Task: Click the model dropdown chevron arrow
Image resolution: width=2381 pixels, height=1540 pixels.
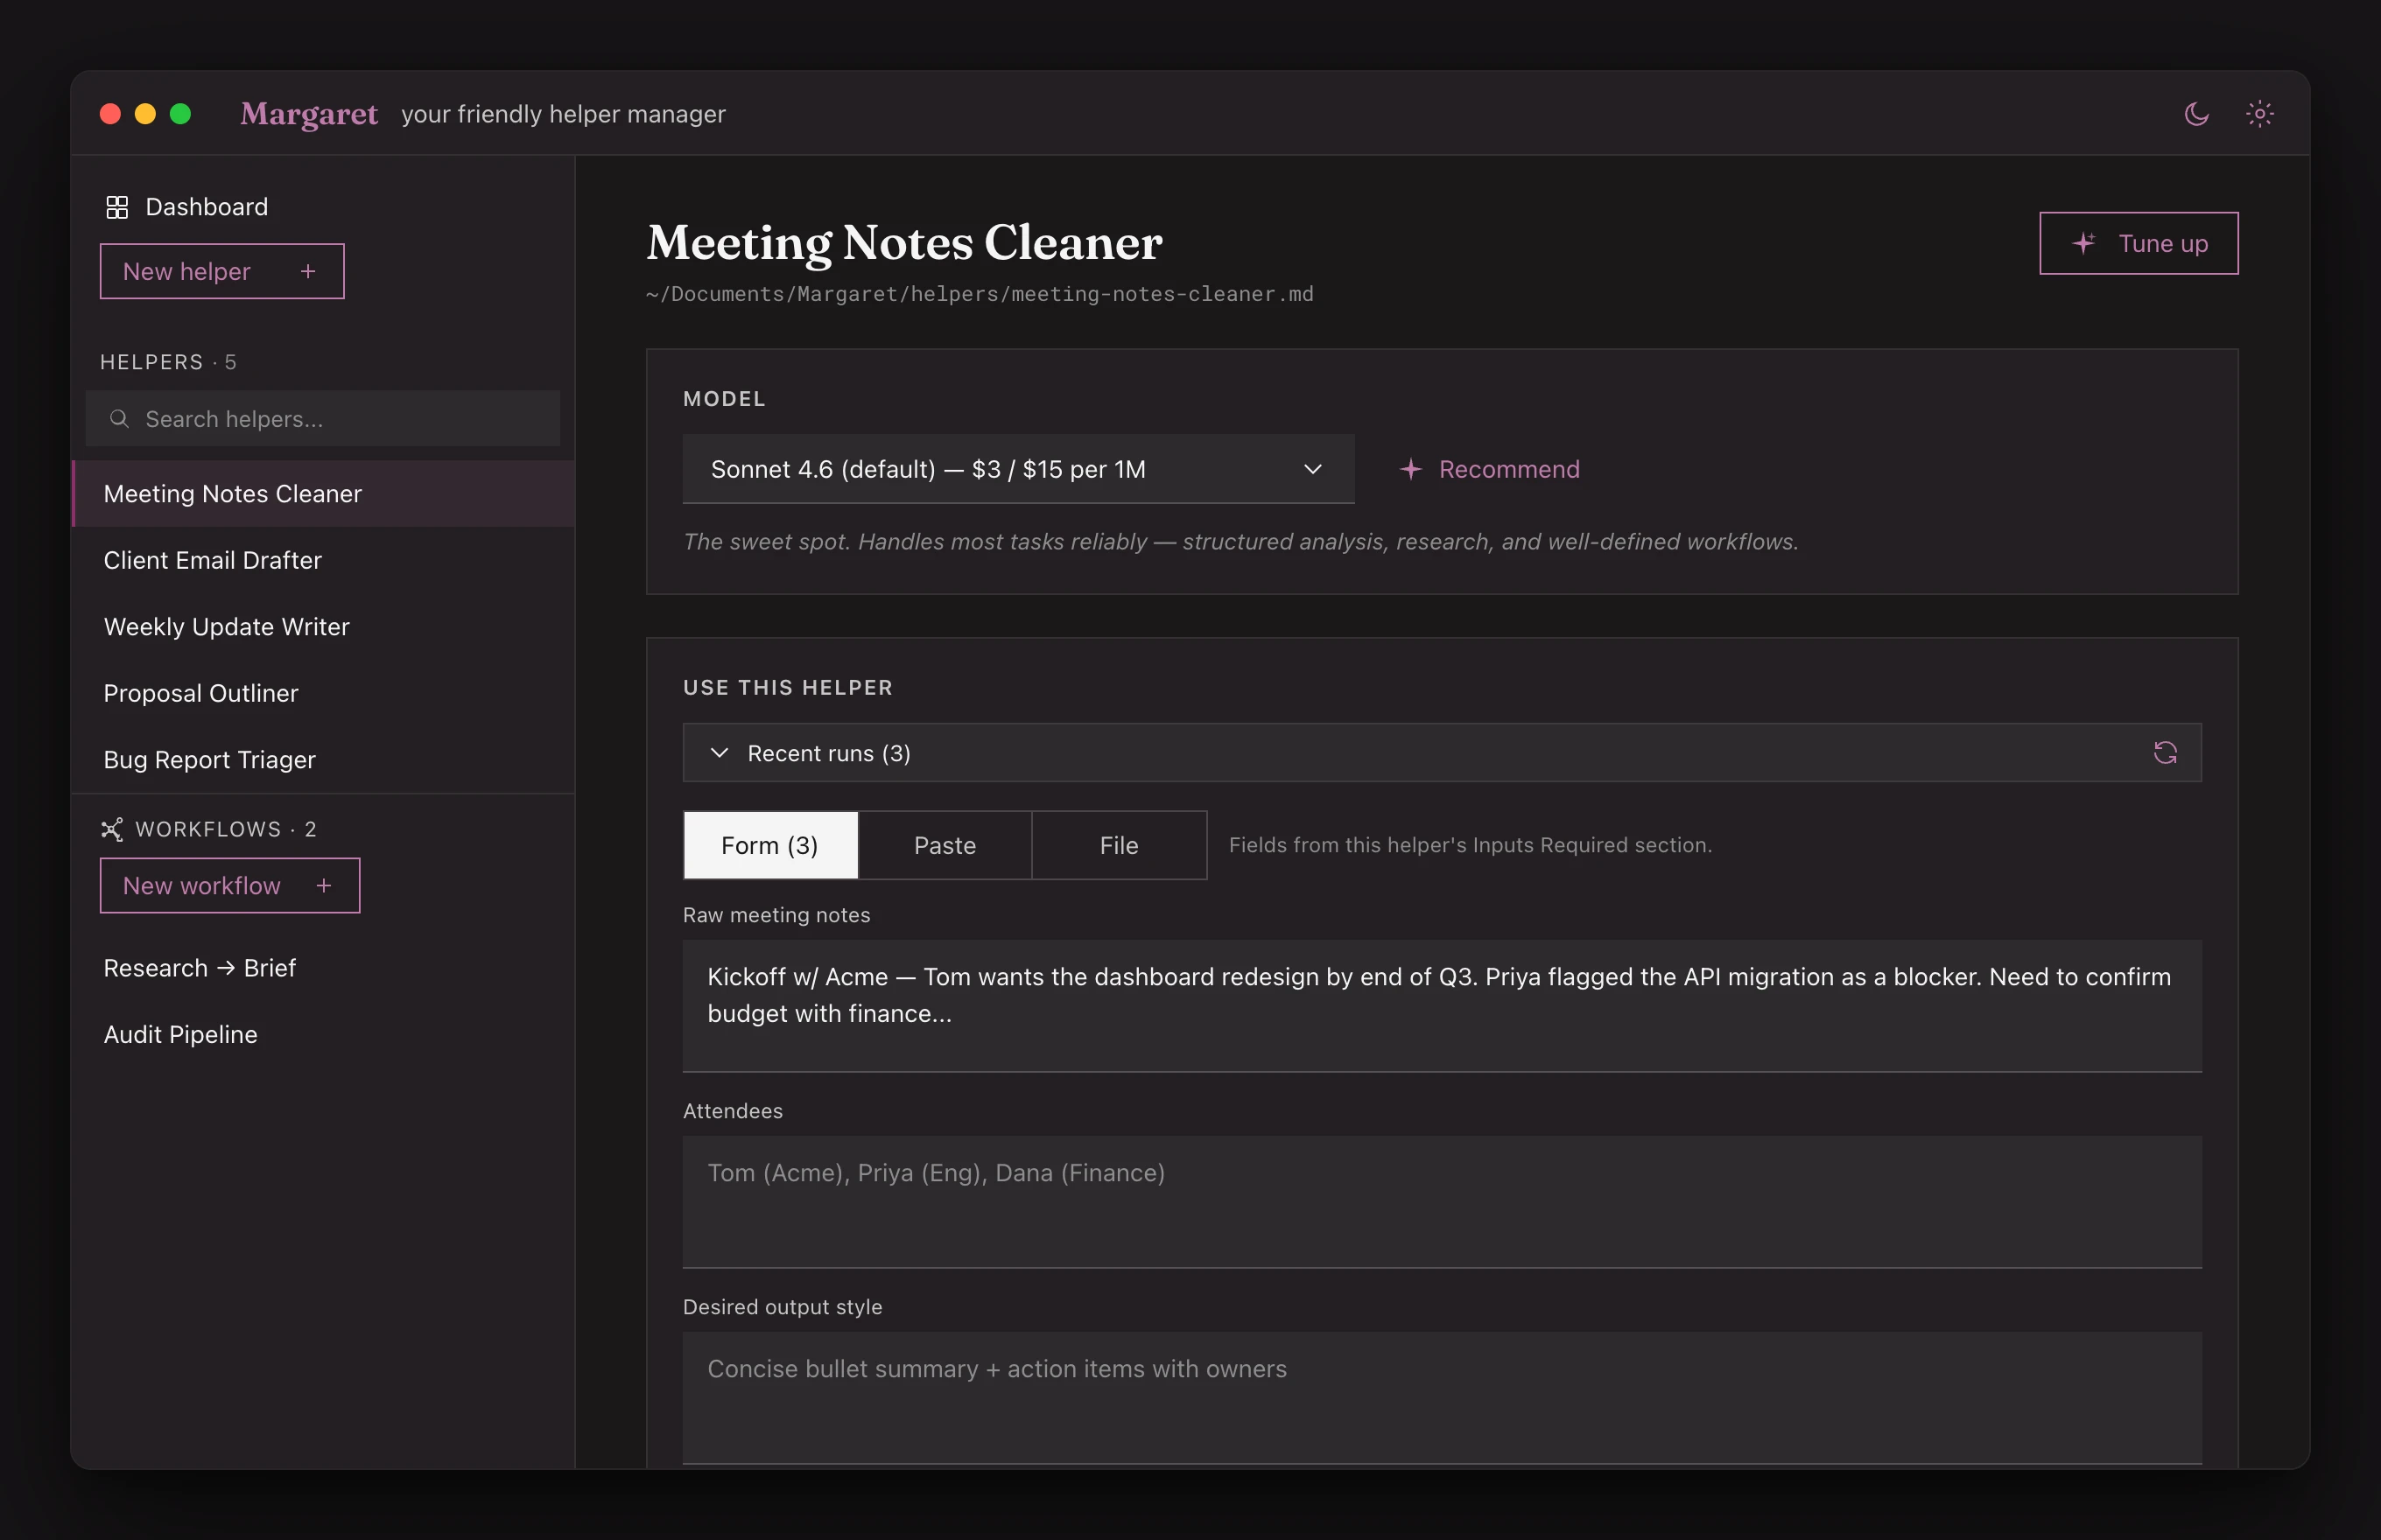Action: pyautogui.click(x=1312, y=469)
